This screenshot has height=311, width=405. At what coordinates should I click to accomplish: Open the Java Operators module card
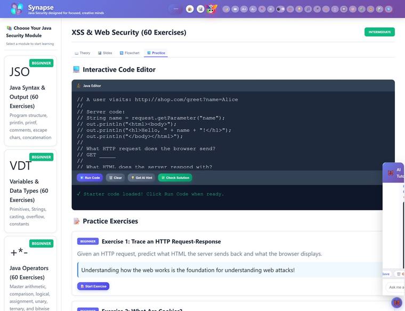pyautogui.click(x=30, y=274)
